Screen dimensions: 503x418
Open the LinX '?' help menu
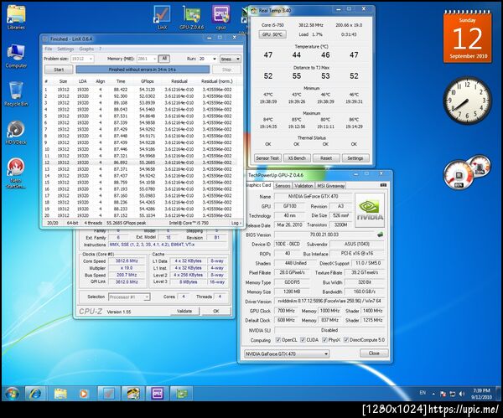point(100,49)
